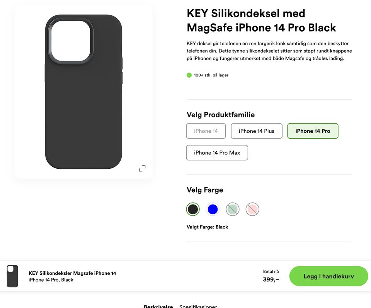Pick the black color swatch
Viewport: 371px width, 308px height.
point(193,209)
